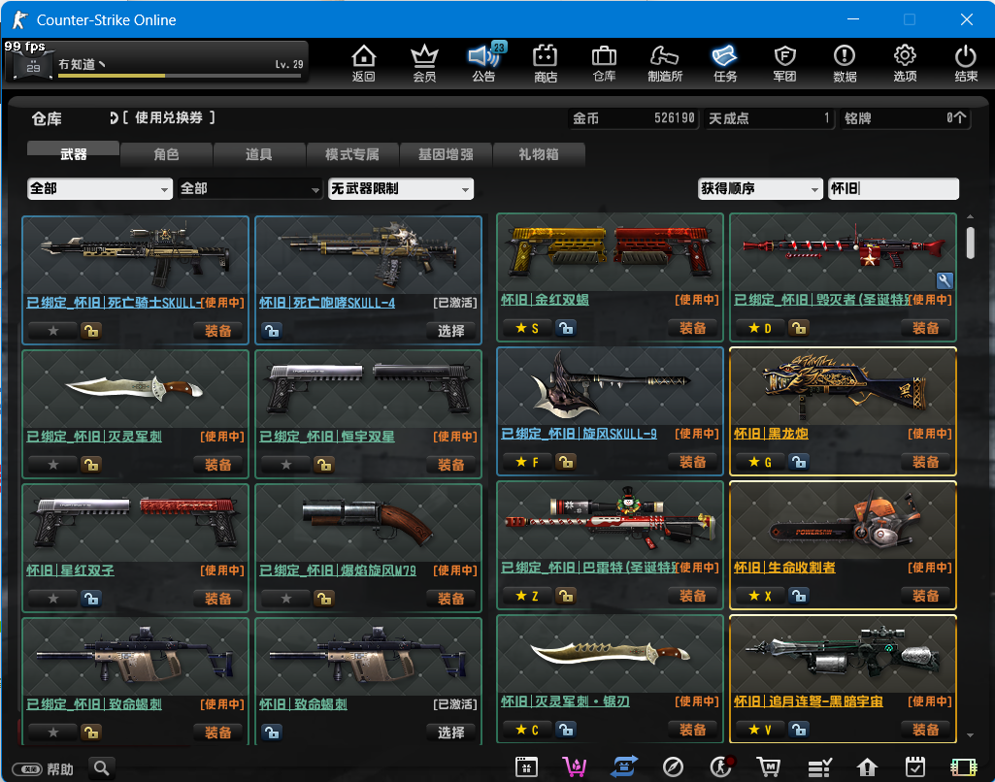Open the second dark 全部 dropdown

tap(250, 188)
